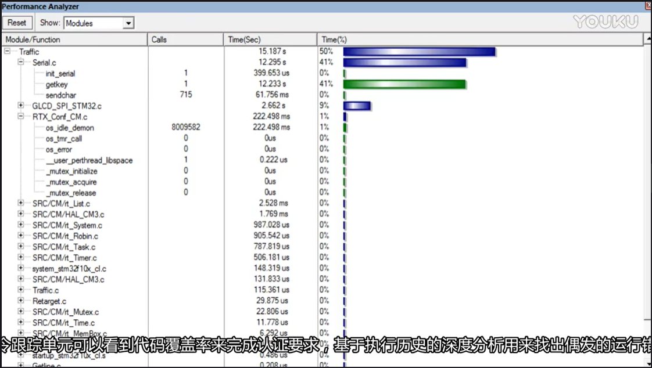
Task: Select the os_idle_demon function row
Action: [x=69, y=128]
